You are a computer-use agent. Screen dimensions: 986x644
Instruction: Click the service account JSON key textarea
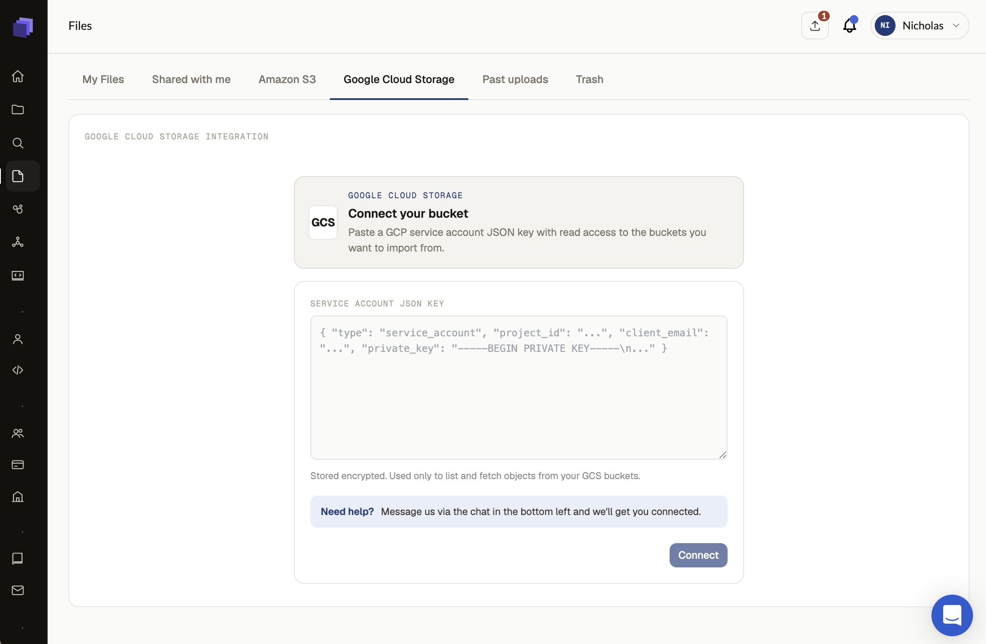519,387
